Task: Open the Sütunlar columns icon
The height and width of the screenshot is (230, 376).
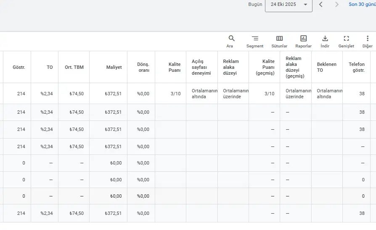Action: click(279, 39)
